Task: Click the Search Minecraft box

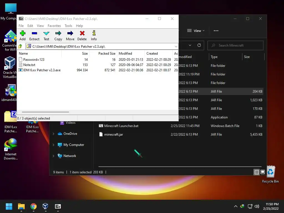Action: (x=235, y=45)
